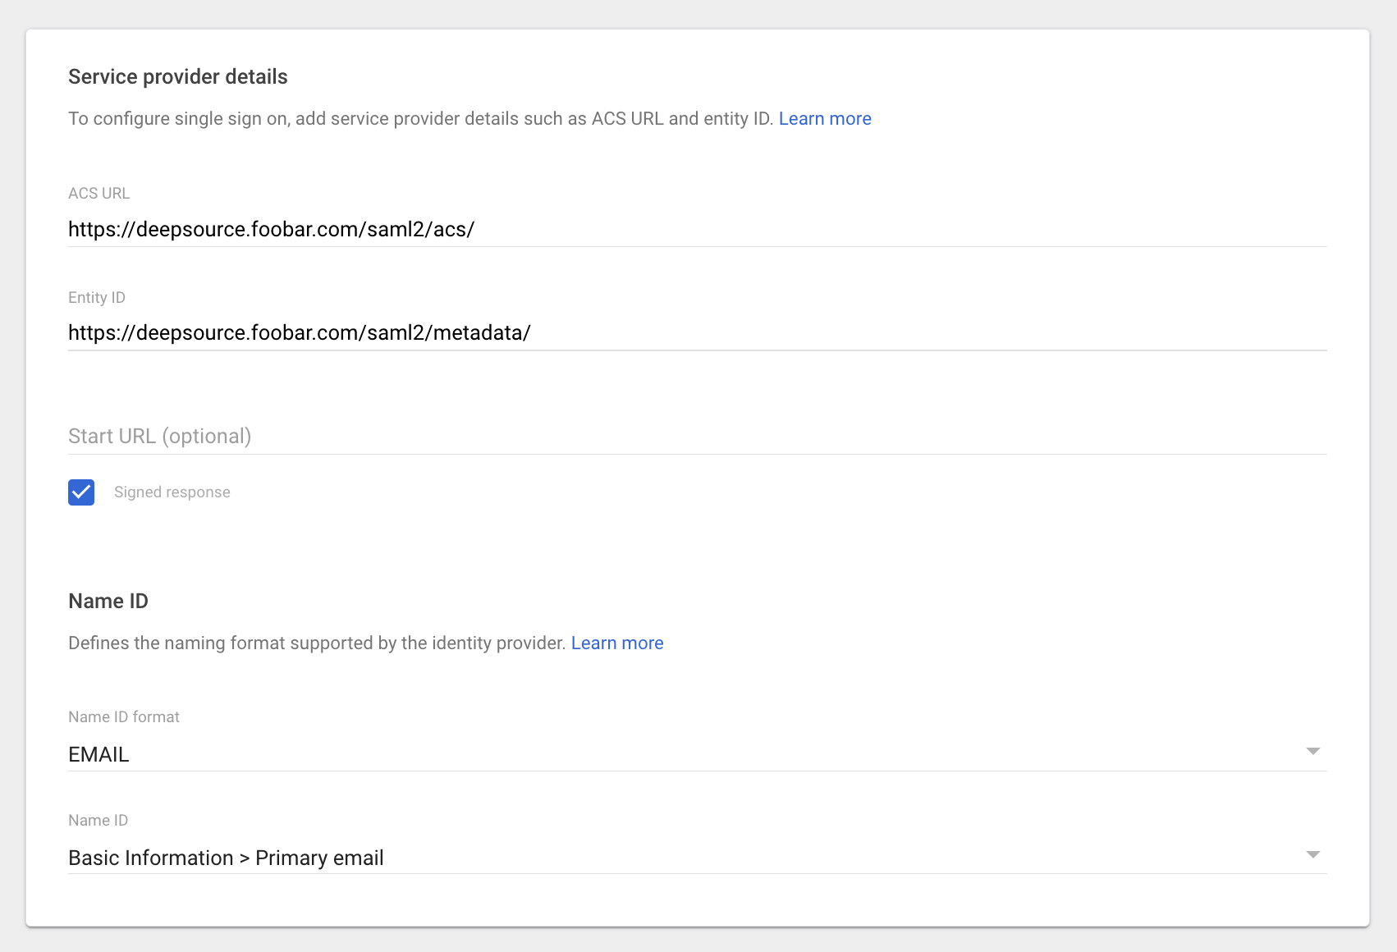Viewport: 1397px width, 952px height.
Task: Uncheck the Signed response checkbox
Action: click(x=81, y=492)
